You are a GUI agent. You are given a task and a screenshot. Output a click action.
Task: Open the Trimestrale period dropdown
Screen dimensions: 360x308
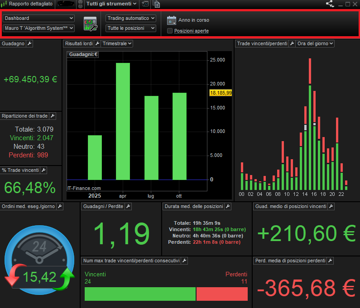[x=117, y=43]
